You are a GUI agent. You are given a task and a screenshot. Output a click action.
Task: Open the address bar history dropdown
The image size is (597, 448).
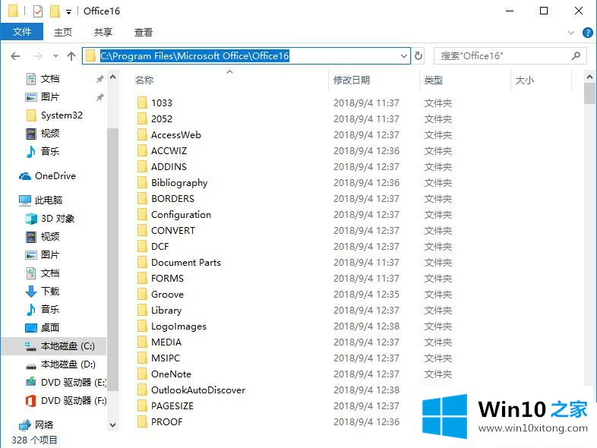[404, 56]
